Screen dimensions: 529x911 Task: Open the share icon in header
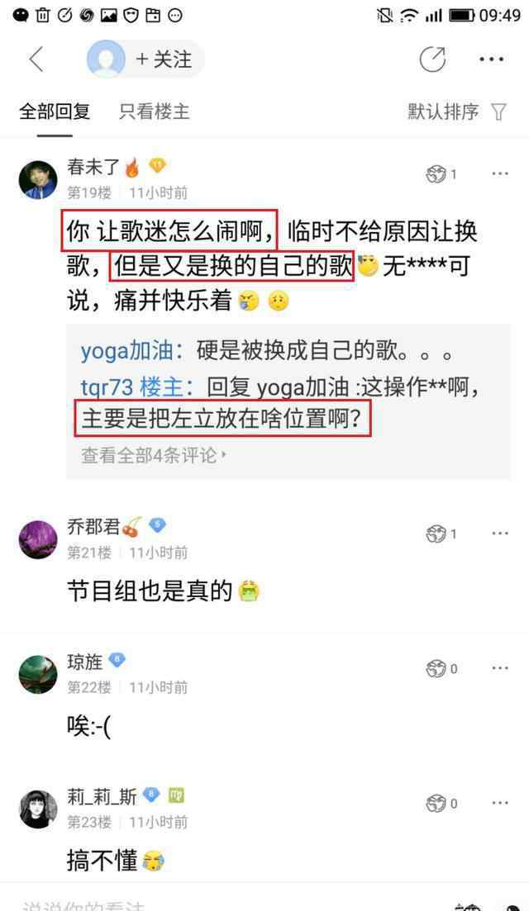click(x=432, y=59)
